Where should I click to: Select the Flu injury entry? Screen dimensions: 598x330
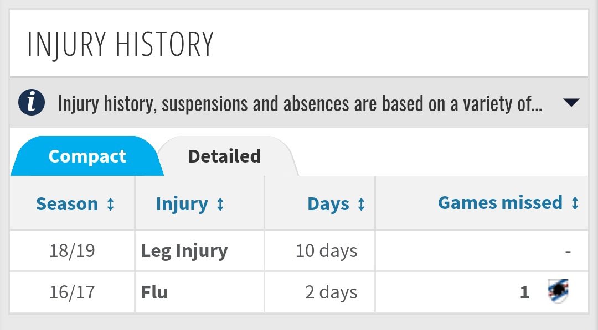(x=154, y=292)
